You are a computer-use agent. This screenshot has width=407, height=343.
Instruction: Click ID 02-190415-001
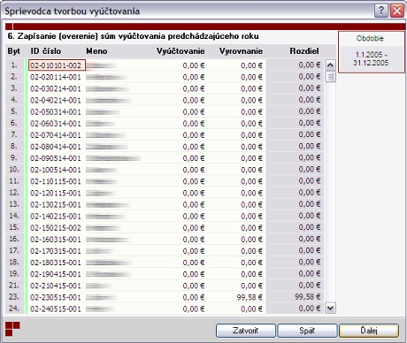(x=56, y=274)
